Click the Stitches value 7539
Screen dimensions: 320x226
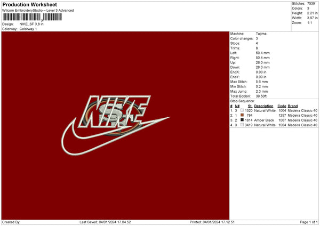point(311,4)
